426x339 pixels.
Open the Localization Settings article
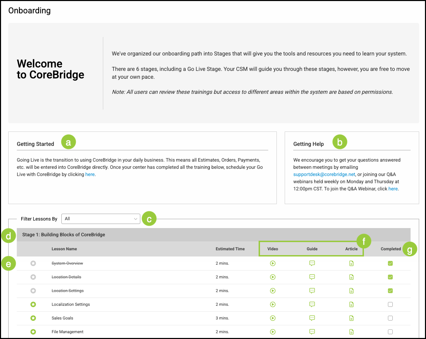pos(352,304)
